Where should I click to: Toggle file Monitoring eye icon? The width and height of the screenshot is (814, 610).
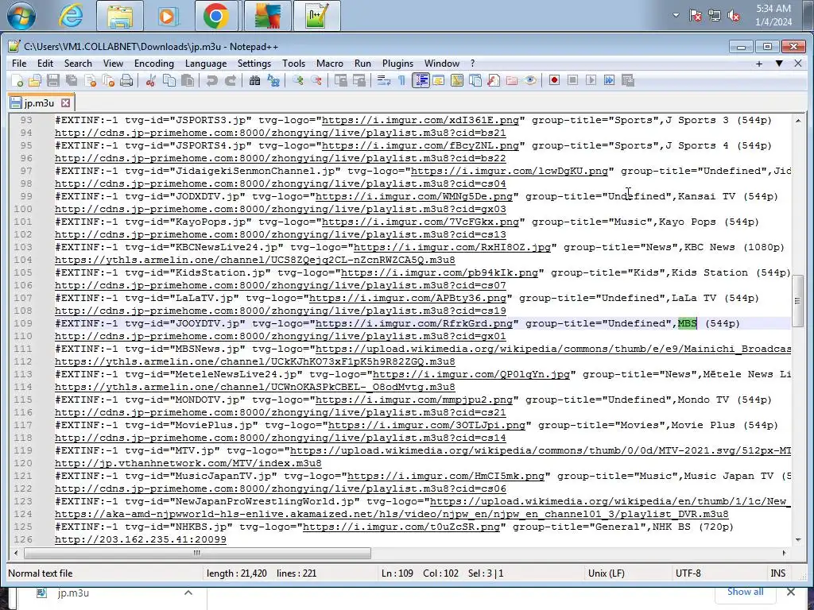[x=530, y=81]
